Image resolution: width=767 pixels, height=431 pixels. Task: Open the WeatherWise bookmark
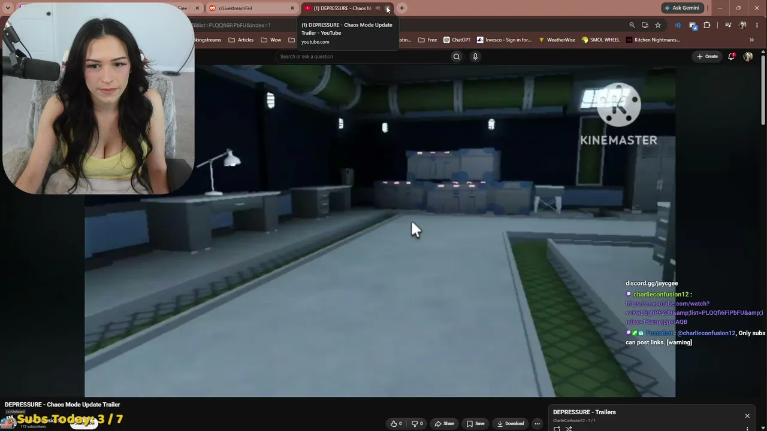pyautogui.click(x=557, y=40)
